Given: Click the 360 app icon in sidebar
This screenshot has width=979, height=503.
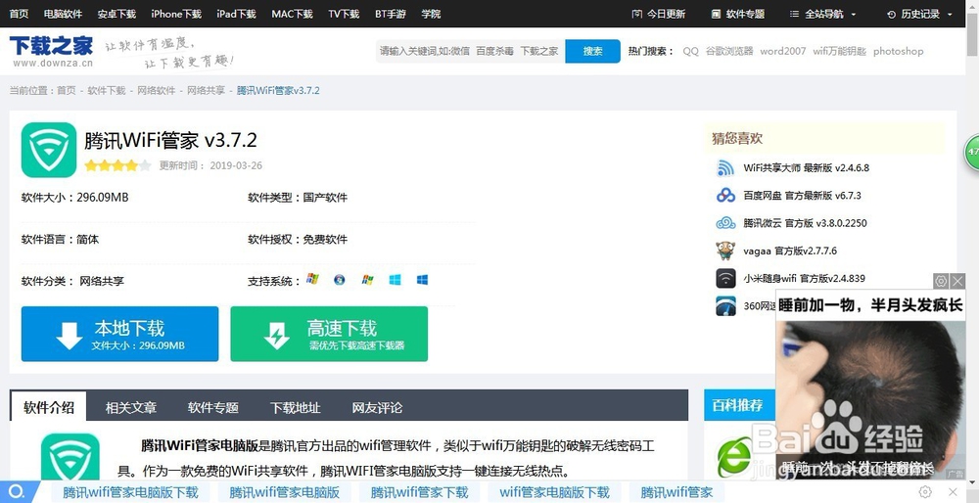Looking at the screenshot, I should [725, 305].
